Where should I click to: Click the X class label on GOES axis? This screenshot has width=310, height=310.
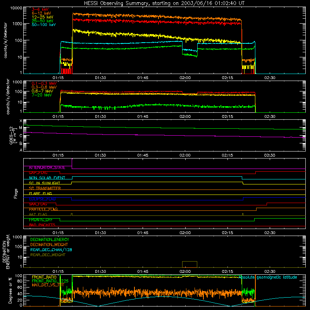pyautogui.click(x=21, y=121)
